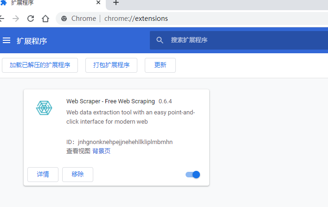The width and height of the screenshot is (328, 207).
Task: Go to the browser home page
Action: tap(45, 19)
